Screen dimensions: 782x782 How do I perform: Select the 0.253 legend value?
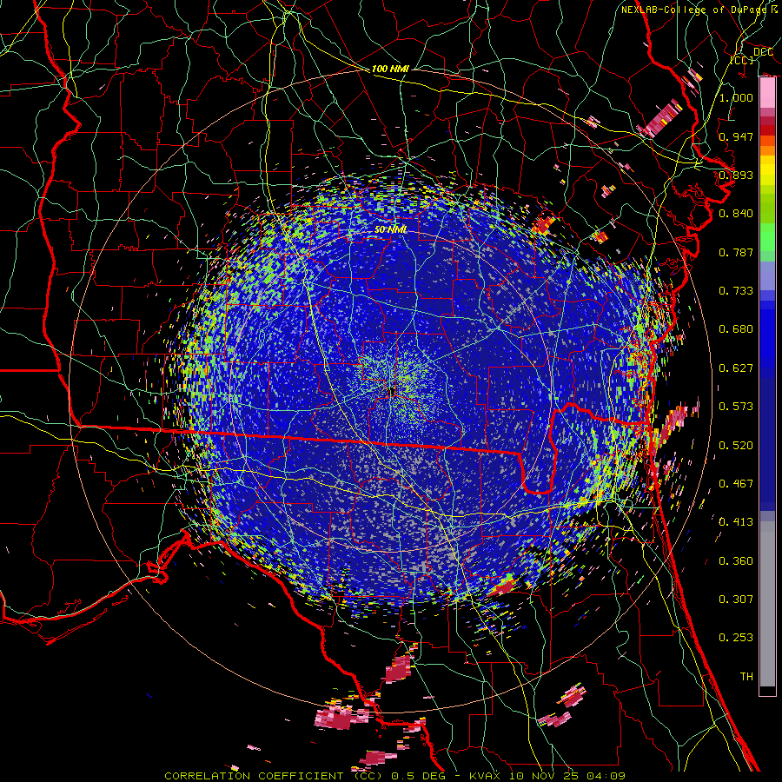tap(736, 638)
